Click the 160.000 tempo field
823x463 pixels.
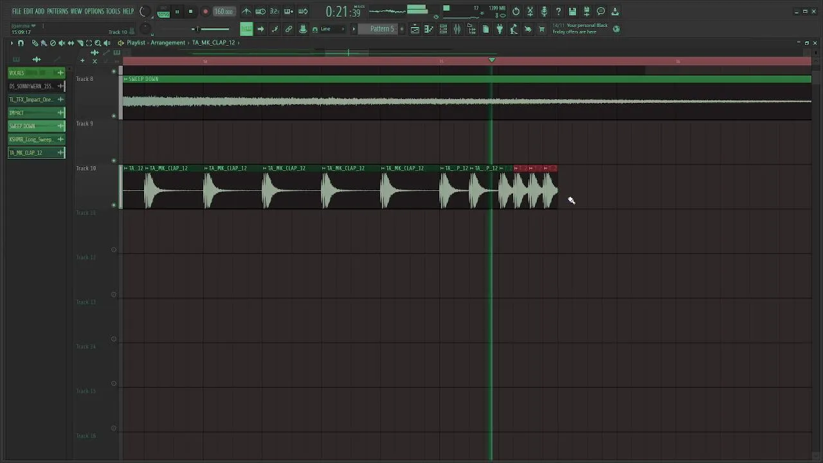(223, 12)
